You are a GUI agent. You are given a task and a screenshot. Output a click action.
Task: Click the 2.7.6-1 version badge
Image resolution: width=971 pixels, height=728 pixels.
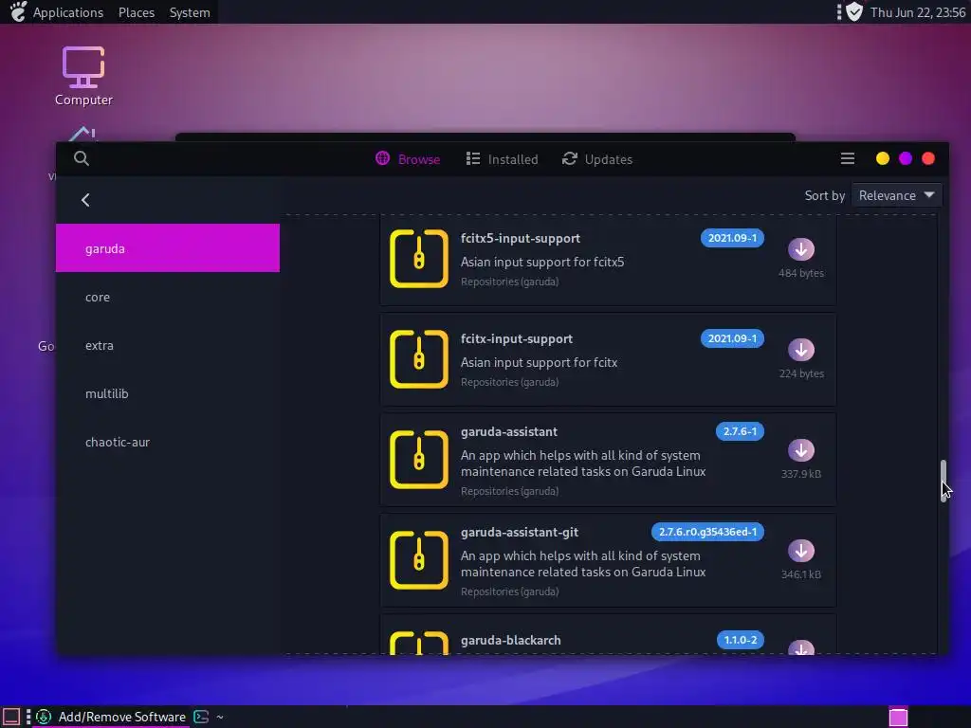coord(740,431)
